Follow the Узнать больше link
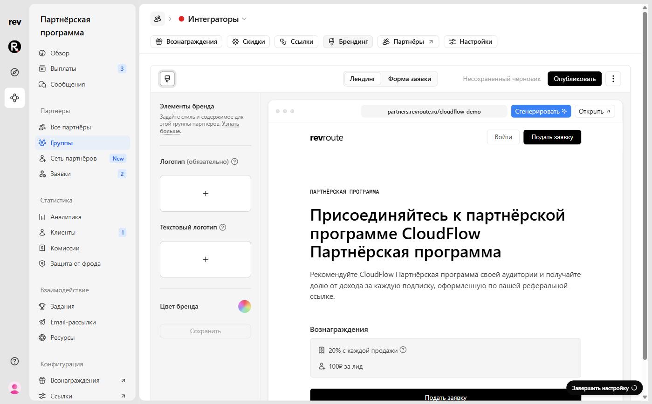Image resolution: width=652 pixels, height=404 pixels. pyautogui.click(x=199, y=128)
